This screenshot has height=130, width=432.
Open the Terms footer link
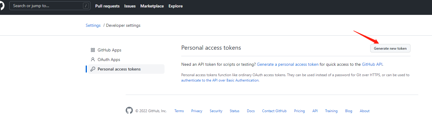coord(179,111)
